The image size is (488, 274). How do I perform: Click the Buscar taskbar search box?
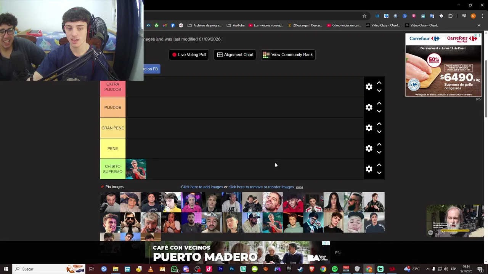click(x=48, y=269)
